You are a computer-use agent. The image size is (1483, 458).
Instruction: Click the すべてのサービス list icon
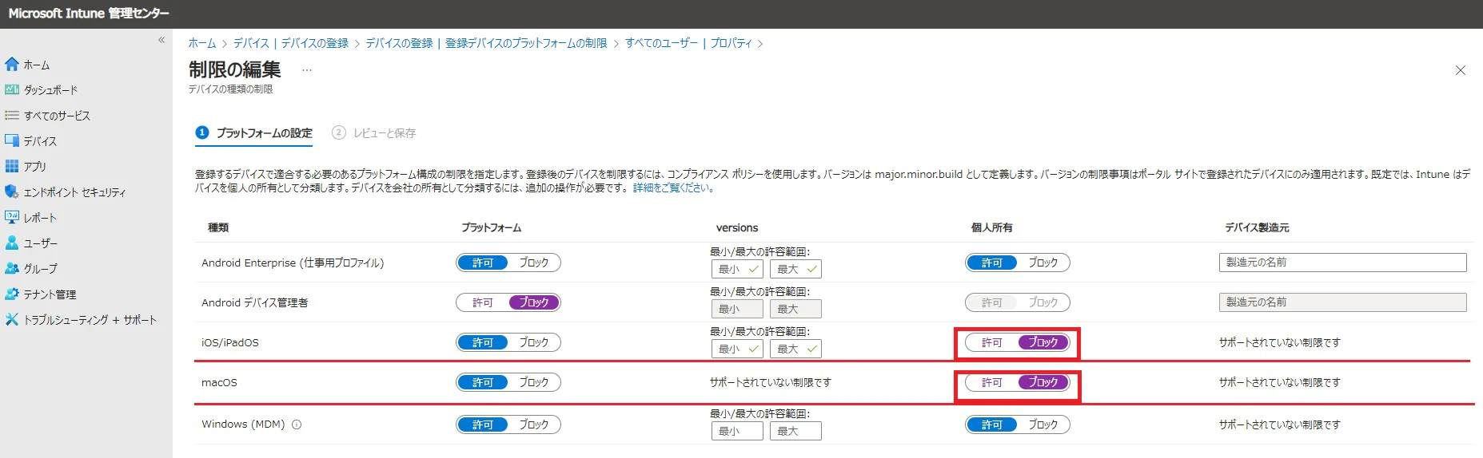click(12, 115)
